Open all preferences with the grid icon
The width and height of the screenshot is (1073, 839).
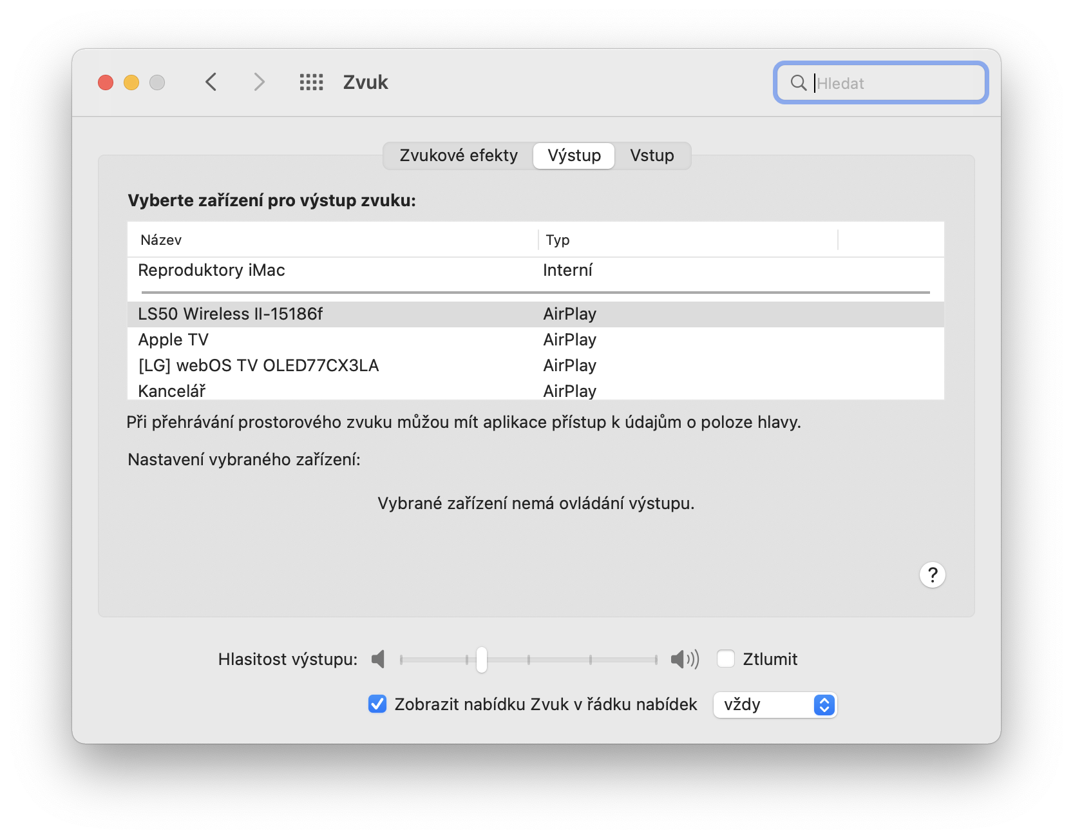click(x=312, y=82)
